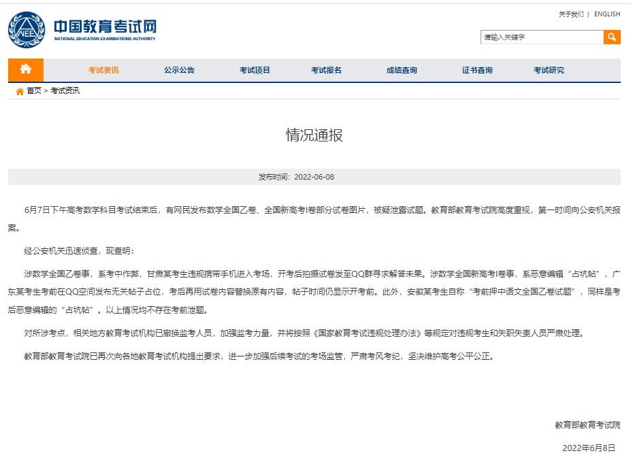Viewport: 631px width, 466px height.
Task: Click the 中国教育考试网 site title logo
Action: point(106,29)
